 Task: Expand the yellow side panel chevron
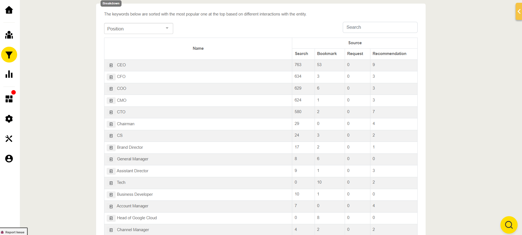click(519, 11)
